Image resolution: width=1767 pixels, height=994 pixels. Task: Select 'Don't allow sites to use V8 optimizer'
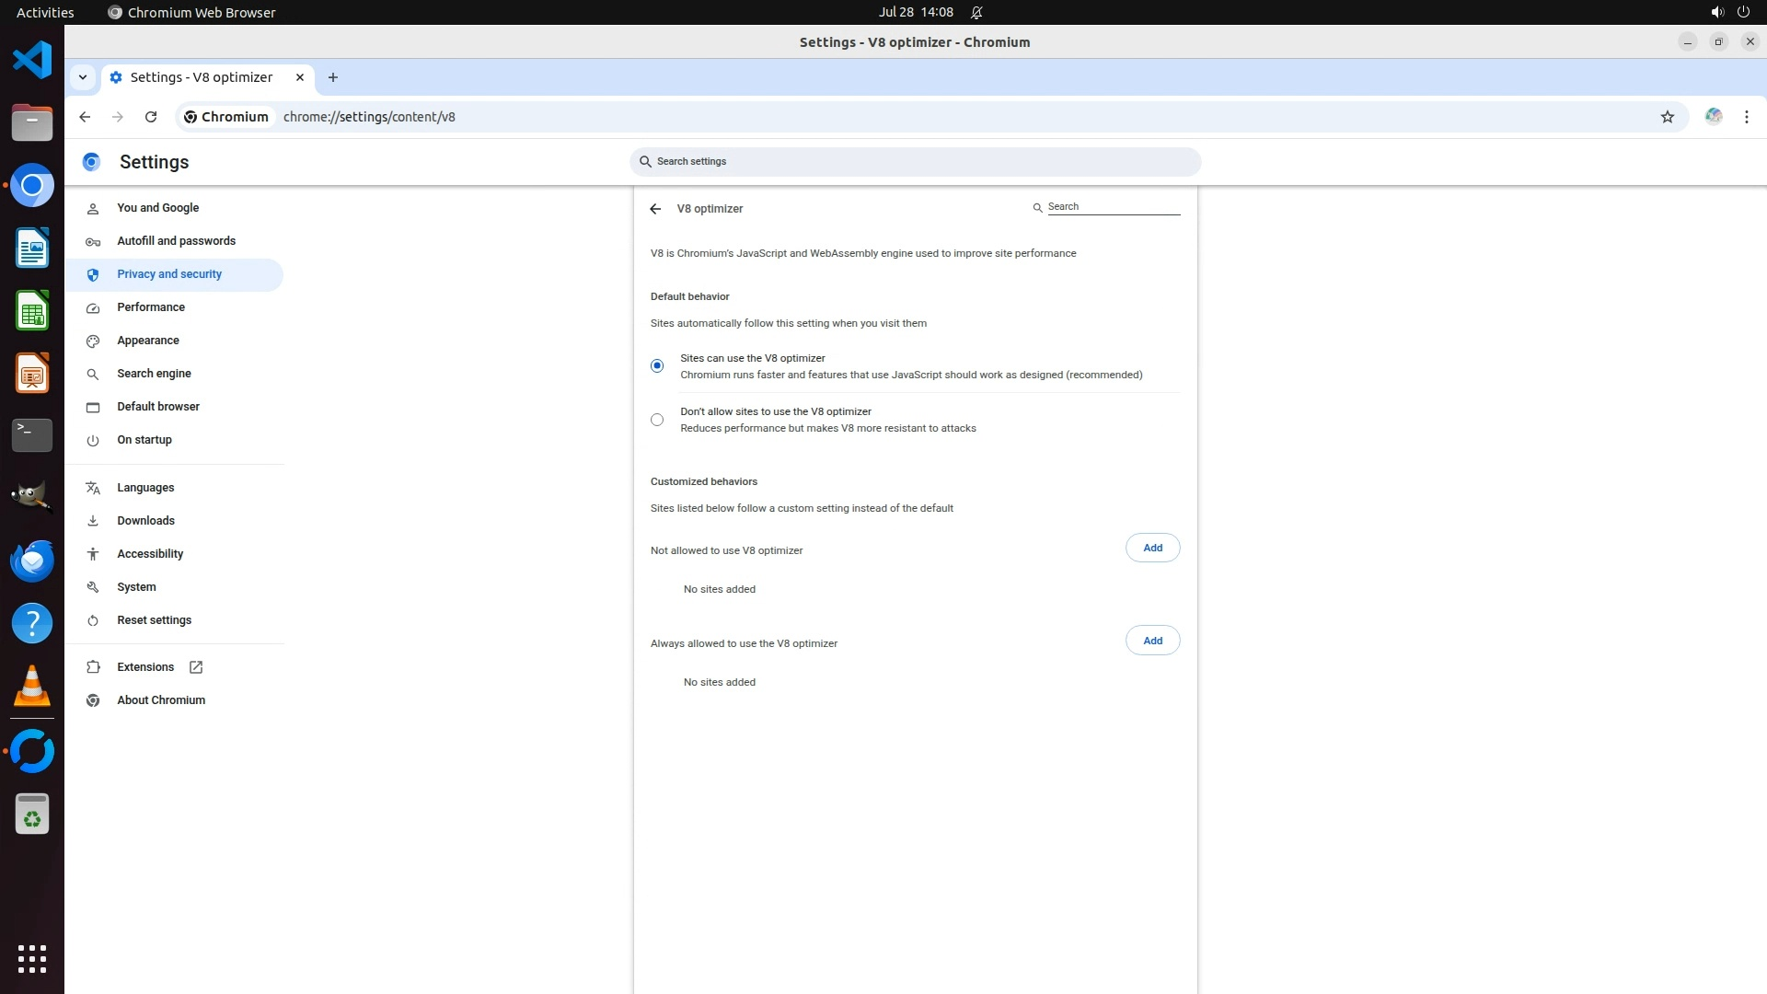657,420
